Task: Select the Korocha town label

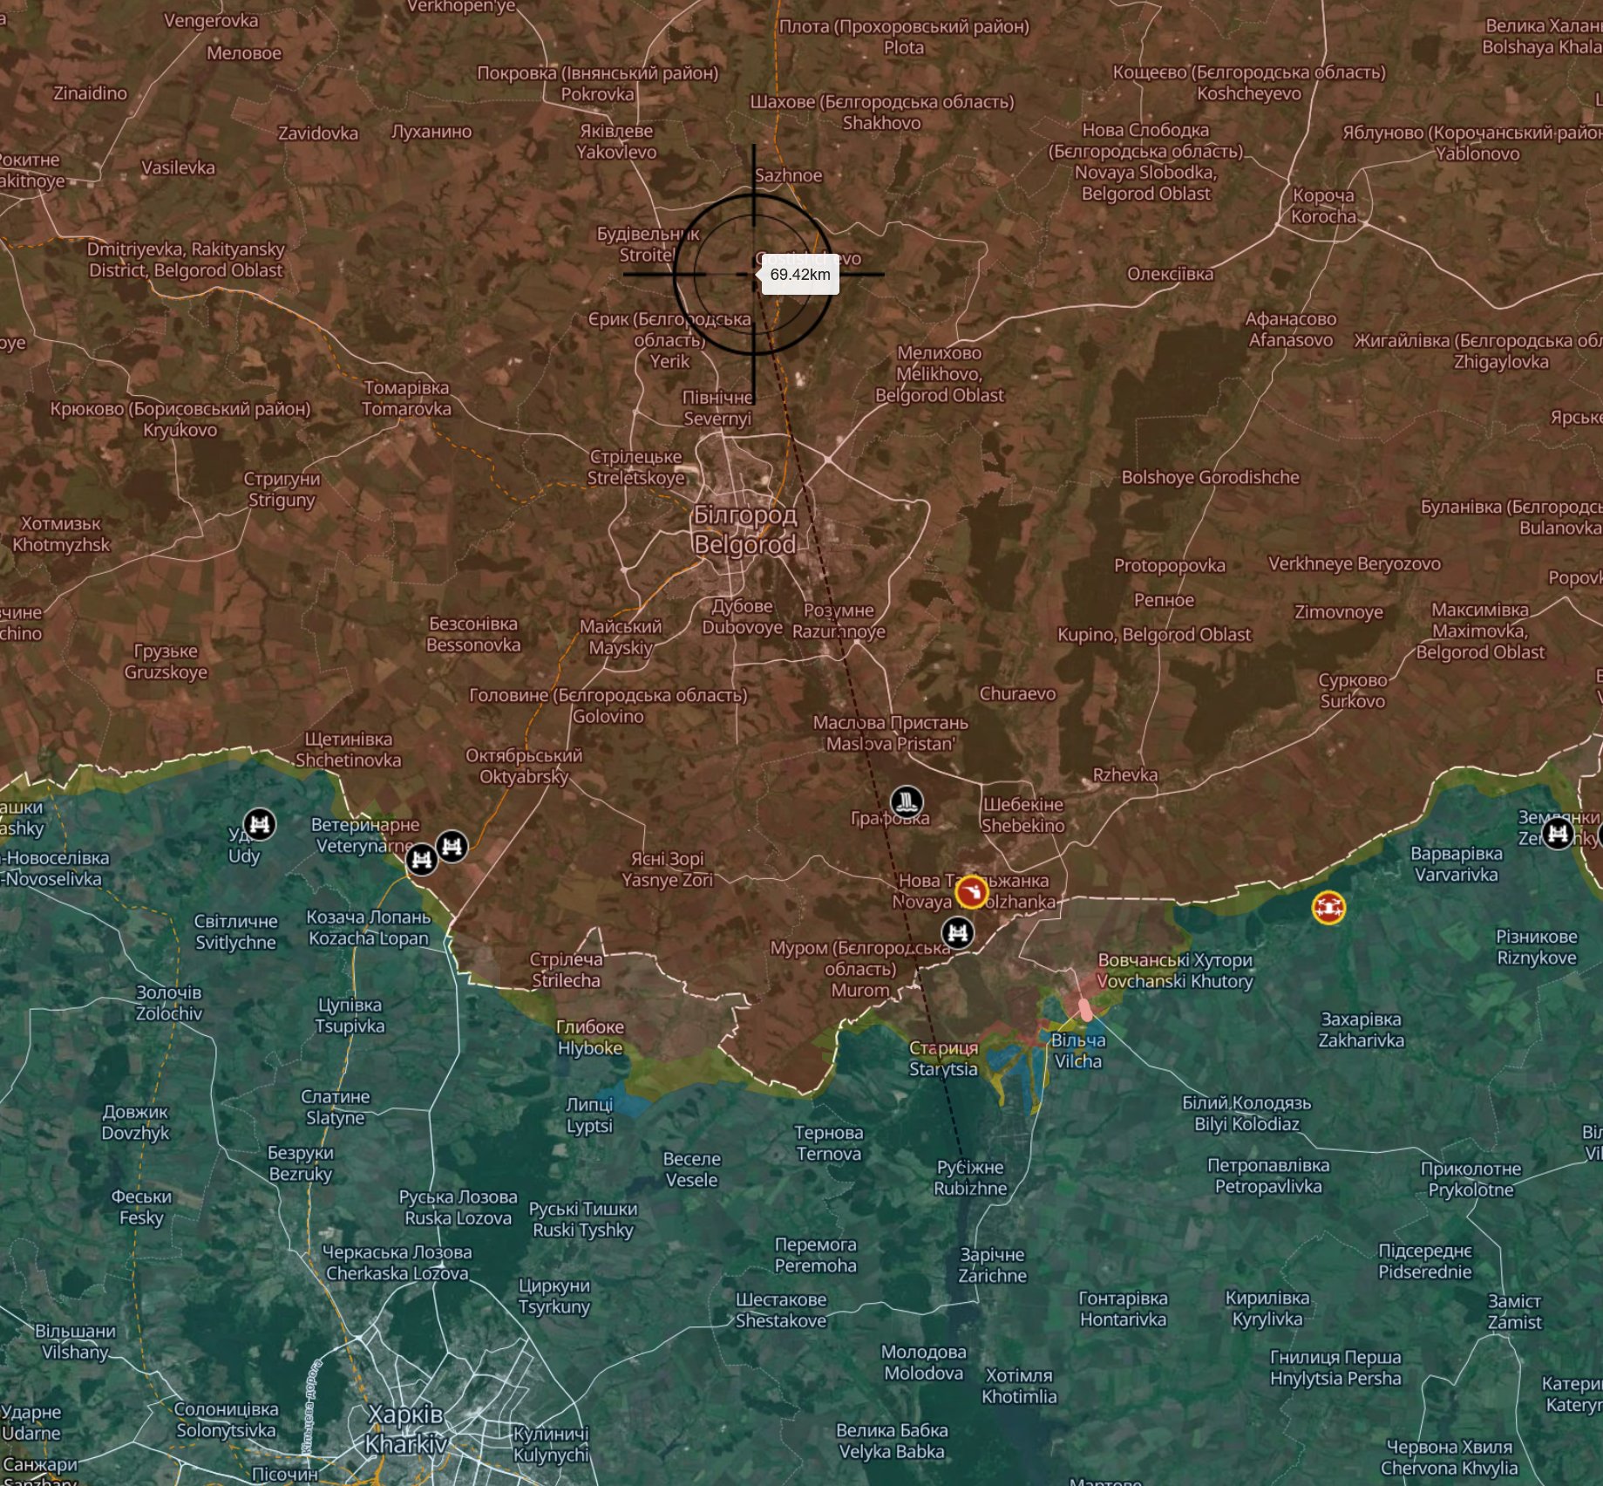Action: click(1323, 206)
